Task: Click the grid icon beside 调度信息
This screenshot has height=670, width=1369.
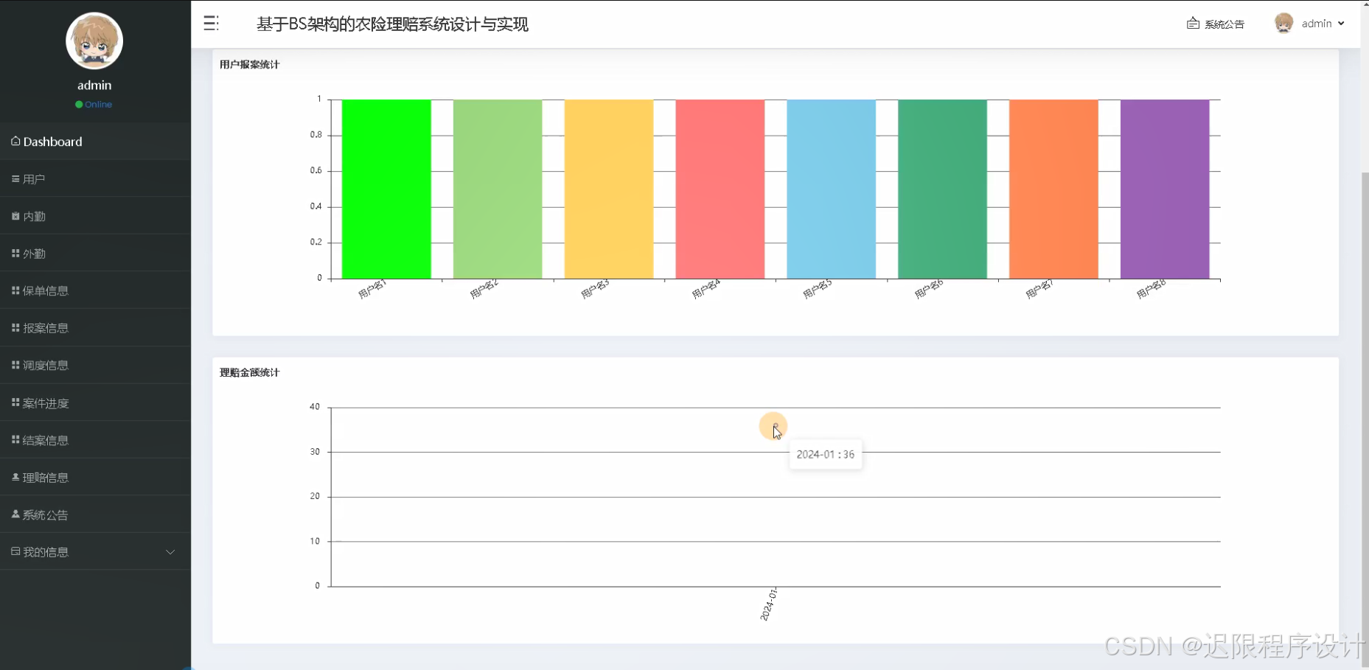Action: pos(15,365)
